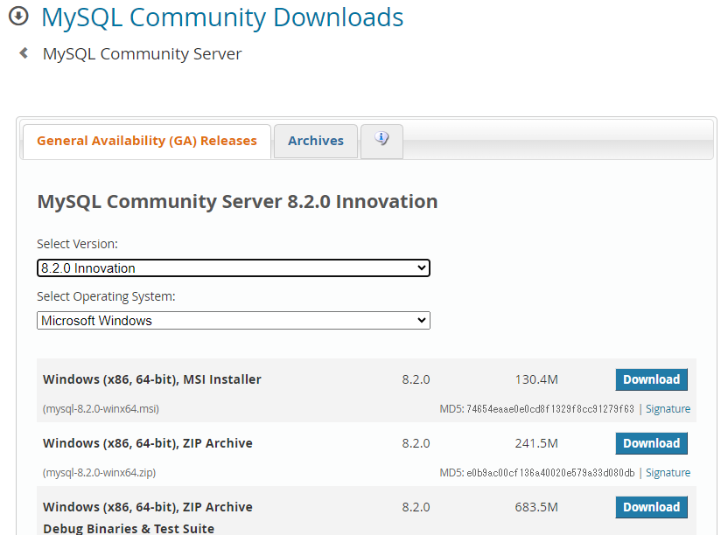Click the download circle icon beside the page title
The width and height of the screenshot is (721, 535).
point(18,16)
